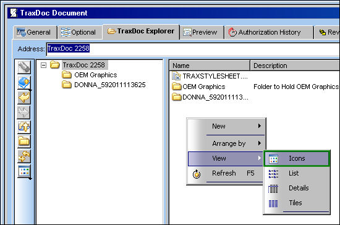Click the OEM Graphics folder icon in tree

click(67, 75)
